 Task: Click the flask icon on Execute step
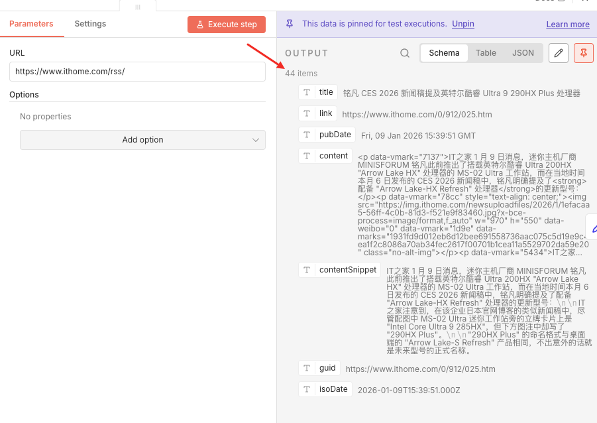pos(200,25)
